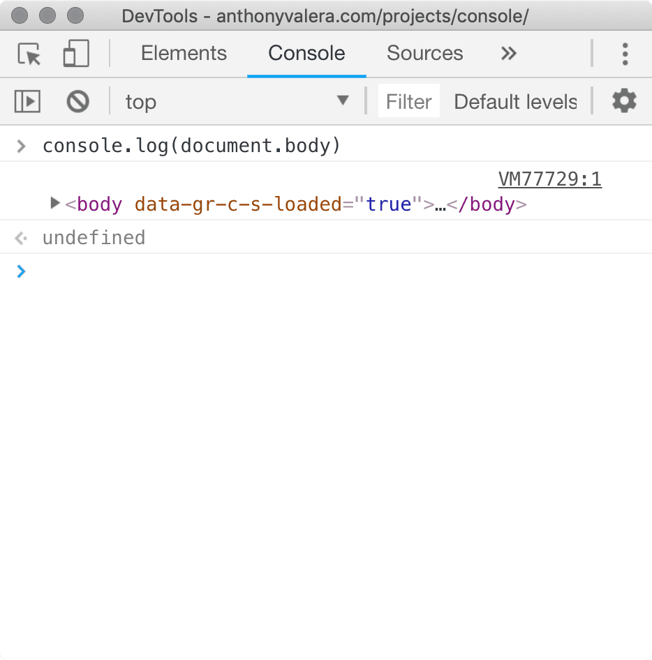Click the blue console prompt arrow
This screenshot has height=660, width=652.
click(21, 271)
